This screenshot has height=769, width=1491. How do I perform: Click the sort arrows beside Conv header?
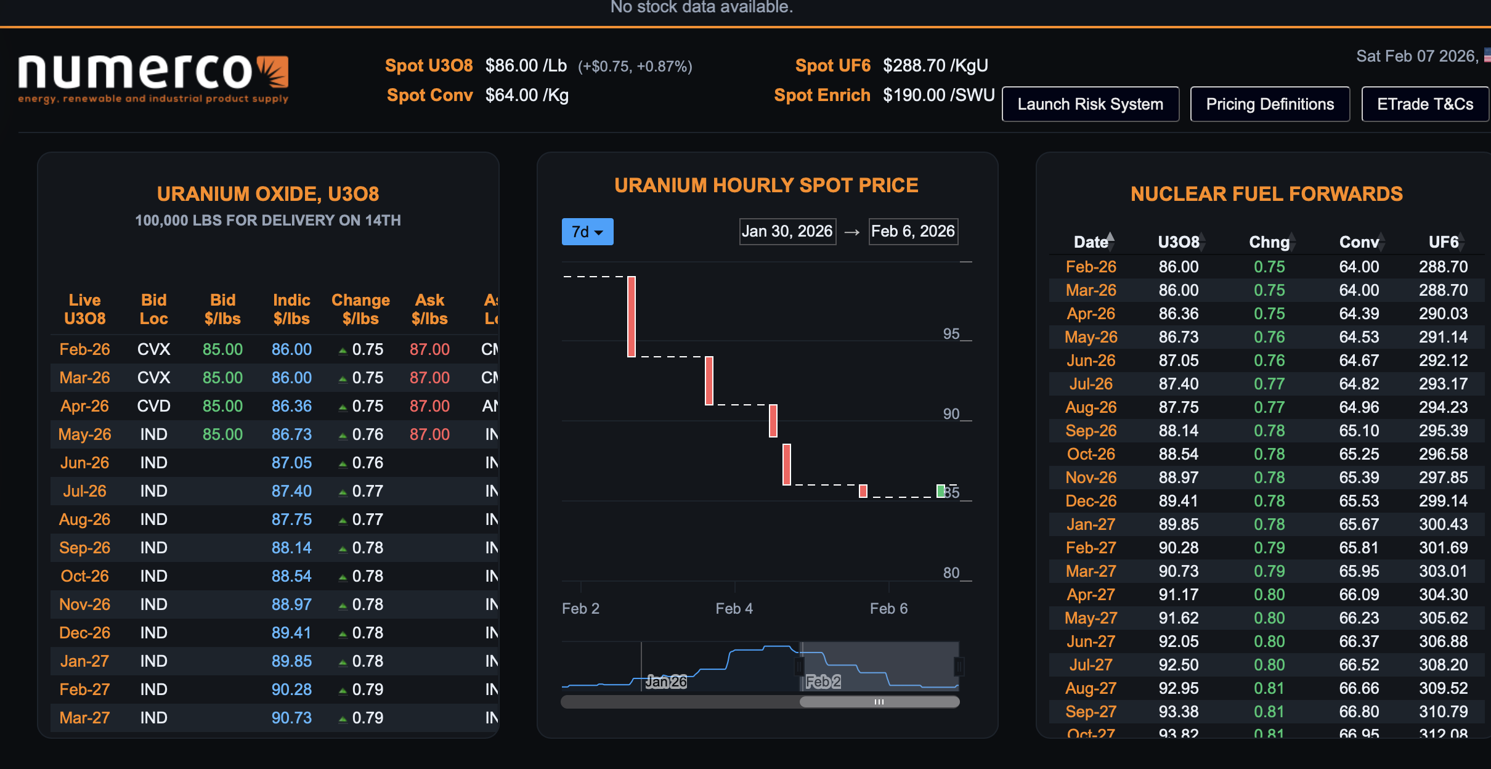1383,242
